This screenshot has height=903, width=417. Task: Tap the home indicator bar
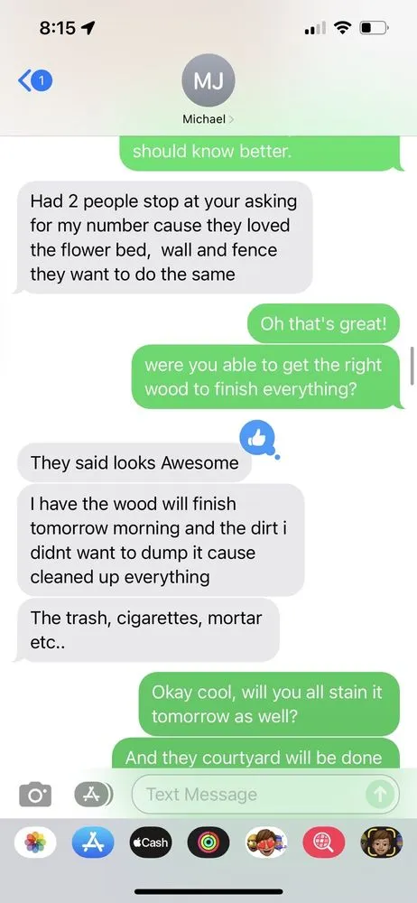pos(208,891)
